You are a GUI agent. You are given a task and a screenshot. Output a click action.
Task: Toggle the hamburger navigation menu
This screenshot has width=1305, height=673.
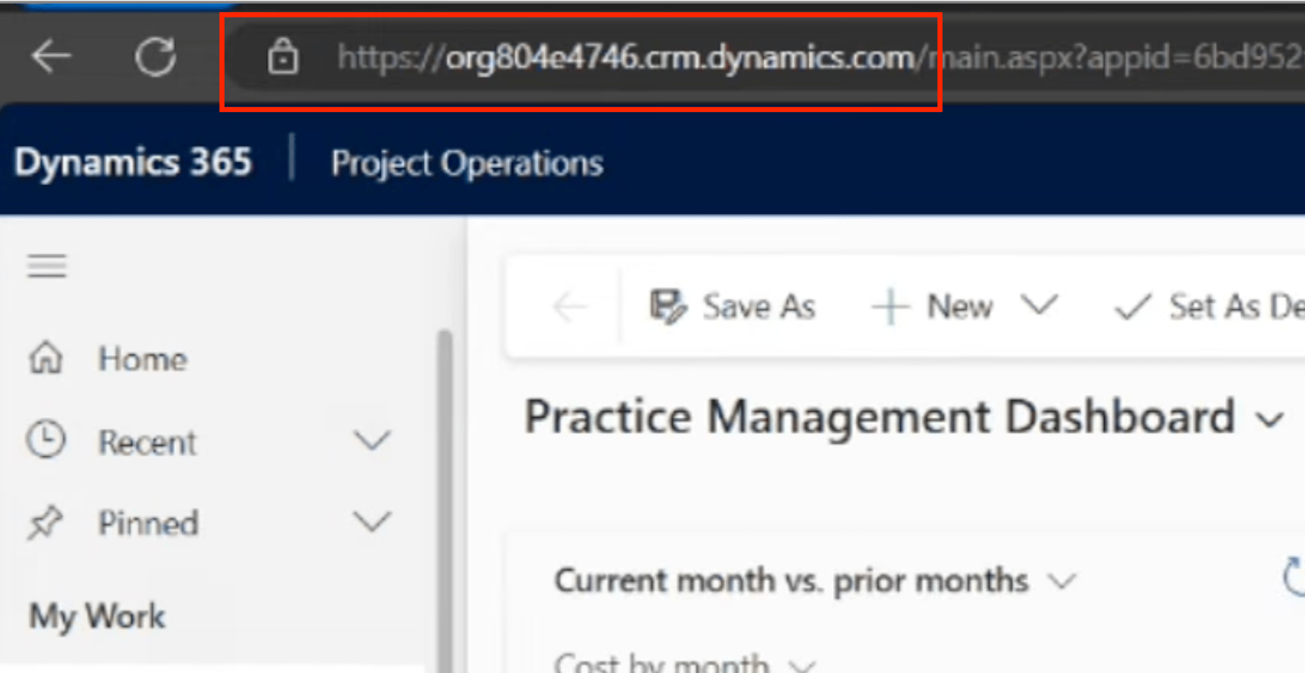[x=47, y=265]
